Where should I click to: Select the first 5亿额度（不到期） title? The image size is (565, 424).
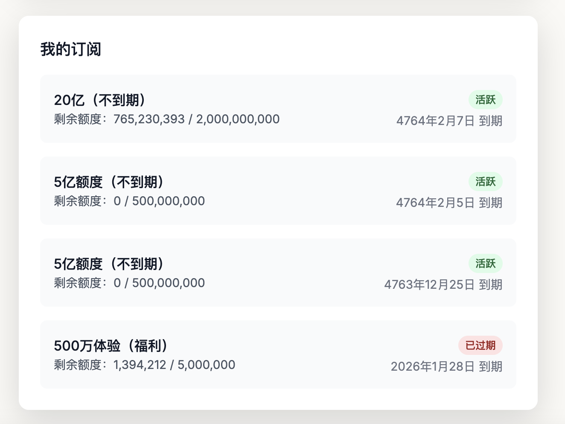[x=110, y=182]
